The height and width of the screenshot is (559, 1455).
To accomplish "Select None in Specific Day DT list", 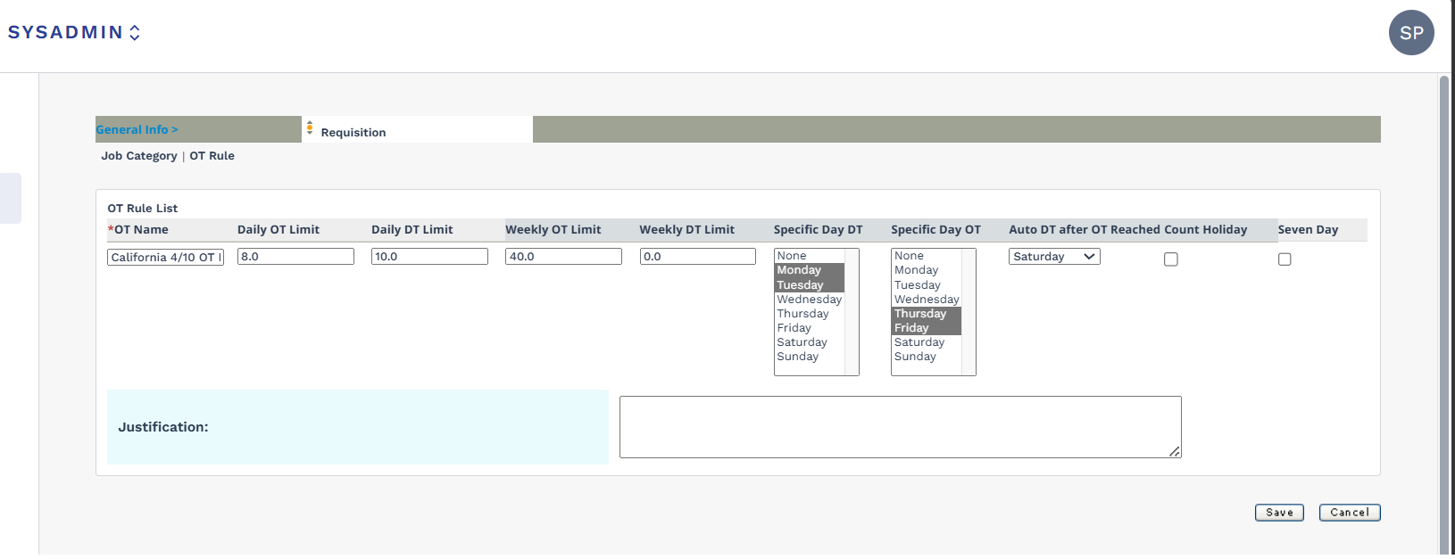I will 809,256.
